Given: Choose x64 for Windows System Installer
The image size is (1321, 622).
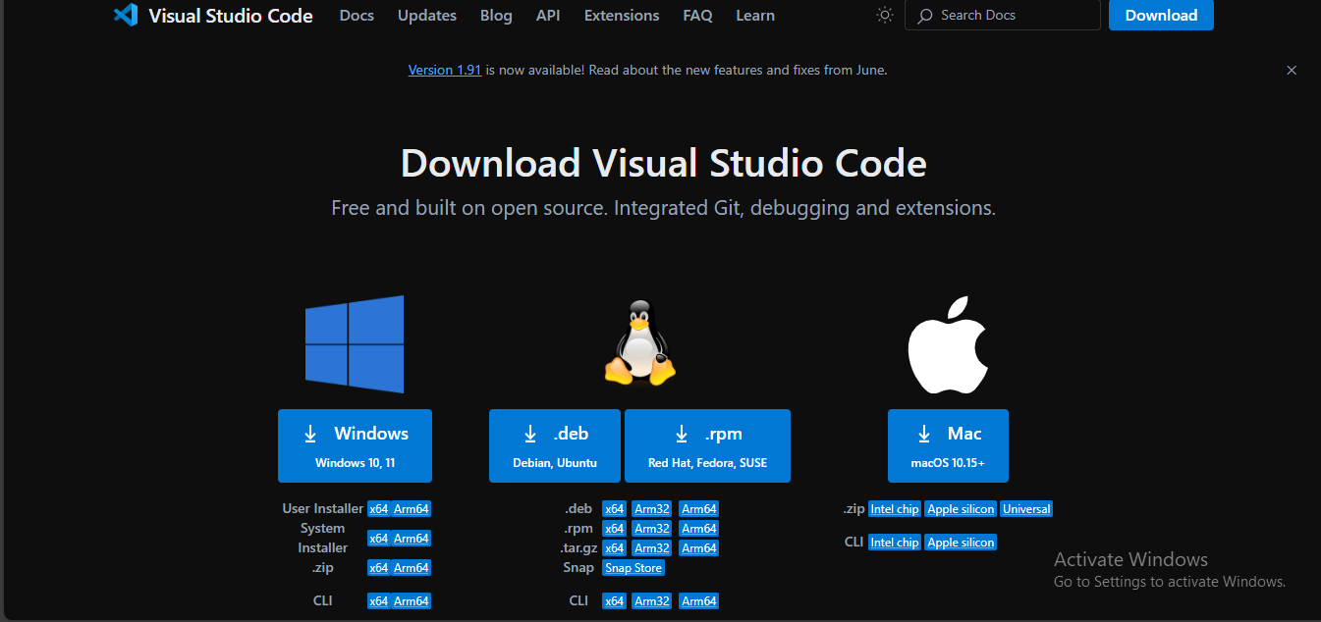Looking at the screenshot, I should click(379, 539).
